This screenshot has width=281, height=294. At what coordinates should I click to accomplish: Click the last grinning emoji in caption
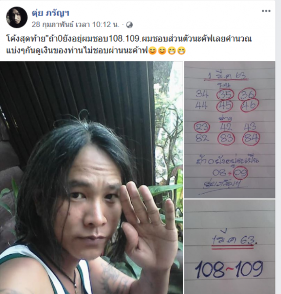181,51
